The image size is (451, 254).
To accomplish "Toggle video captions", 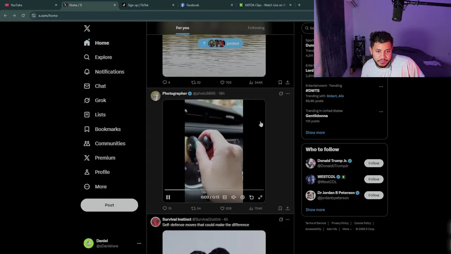I will [x=225, y=197].
